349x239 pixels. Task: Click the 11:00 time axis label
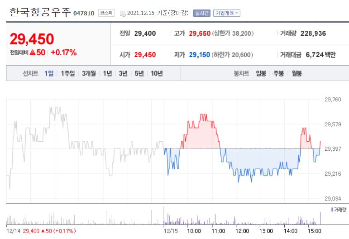coord(218,231)
